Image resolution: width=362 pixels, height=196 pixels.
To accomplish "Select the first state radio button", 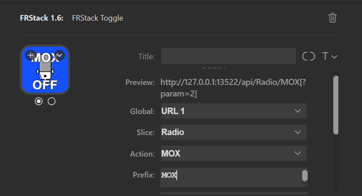I will (x=39, y=101).
